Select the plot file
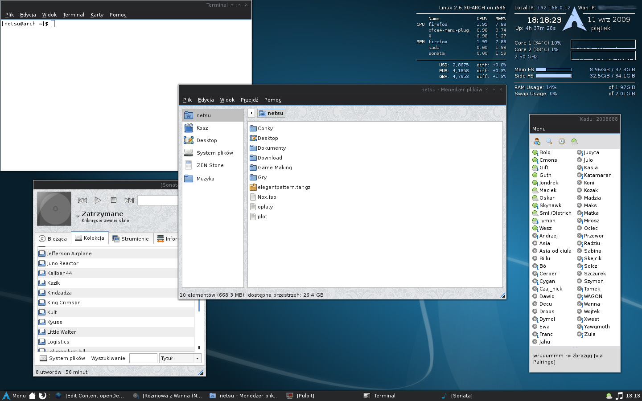This screenshot has height=401, width=642. click(x=259, y=217)
